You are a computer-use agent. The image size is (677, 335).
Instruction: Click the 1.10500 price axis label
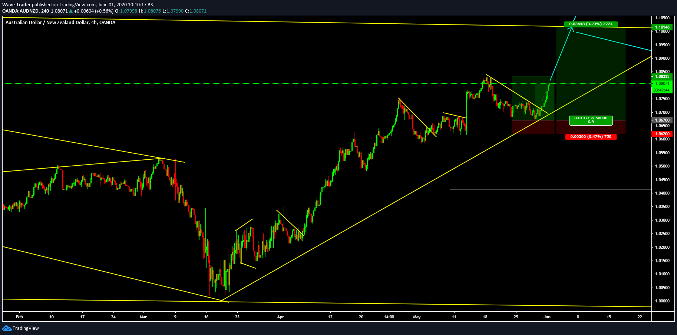[x=662, y=18]
